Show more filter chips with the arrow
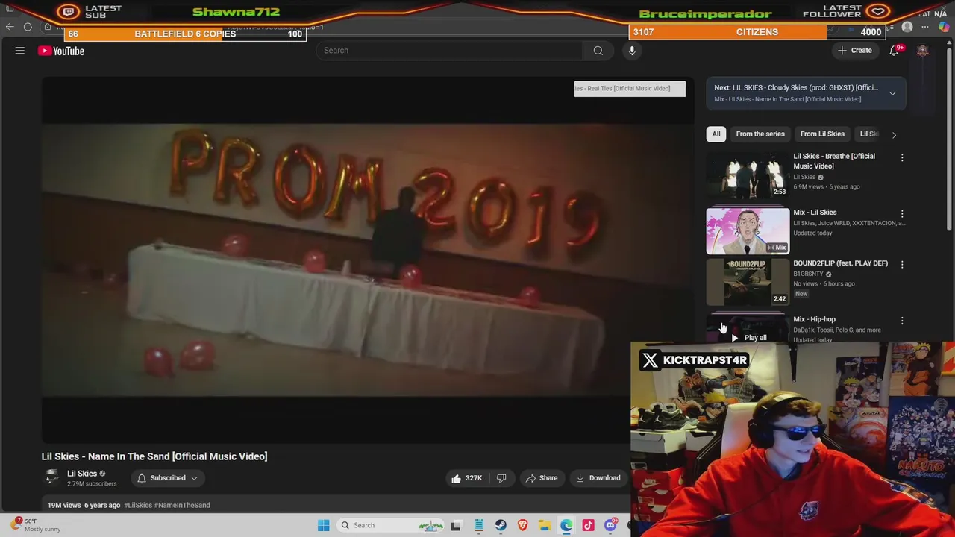The image size is (955, 537). coord(894,134)
